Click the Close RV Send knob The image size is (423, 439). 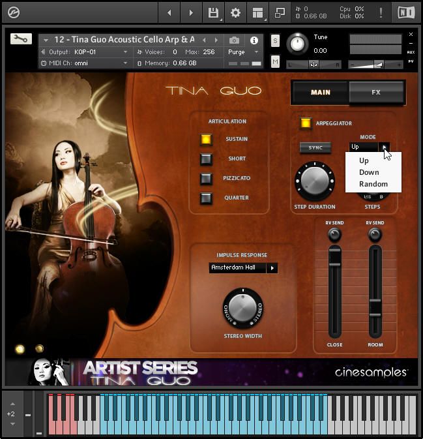coord(334,235)
